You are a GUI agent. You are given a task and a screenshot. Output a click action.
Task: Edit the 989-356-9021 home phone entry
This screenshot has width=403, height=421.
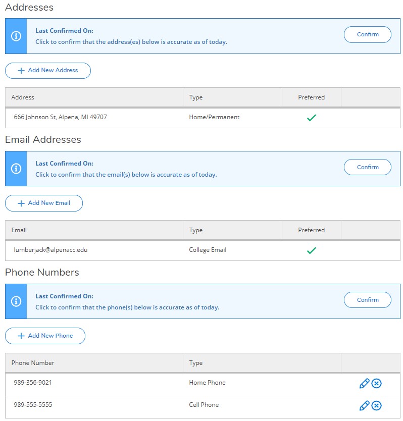364,383
